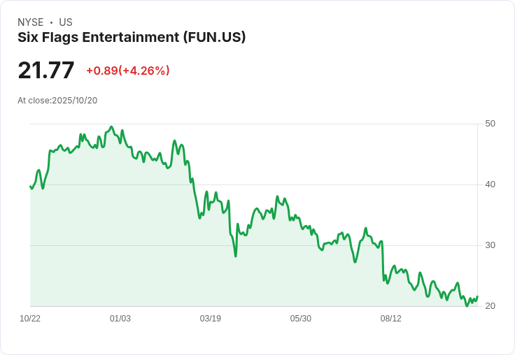Click the 50 label on price axis
Screen dimensions: 515x355
click(490, 124)
